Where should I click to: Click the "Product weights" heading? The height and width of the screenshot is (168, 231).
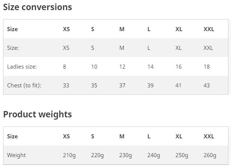point(37,114)
